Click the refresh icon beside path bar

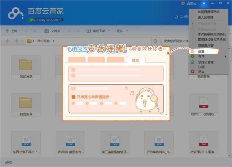[155, 41]
